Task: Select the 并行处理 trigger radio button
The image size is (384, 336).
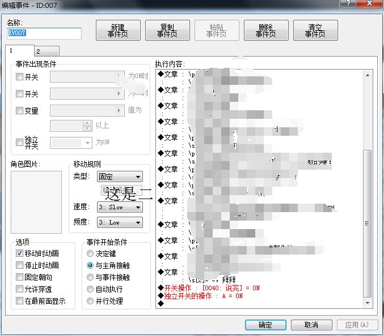Action: pos(90,301)
